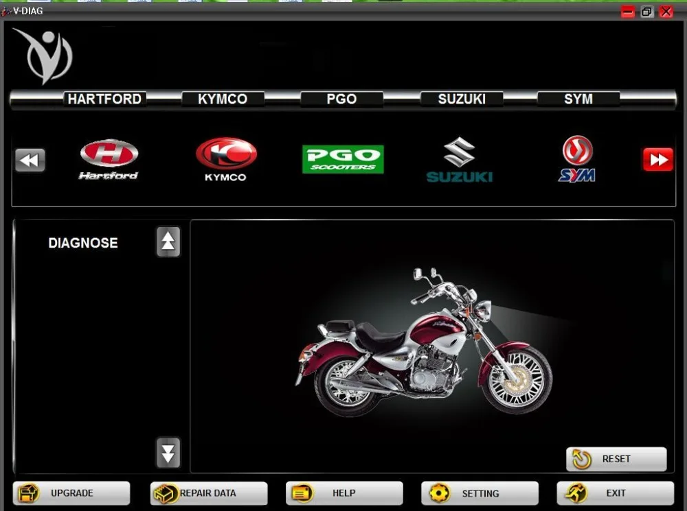Select the Suzuki brand logo
This screenshot has height=511, width=687.
460,159
